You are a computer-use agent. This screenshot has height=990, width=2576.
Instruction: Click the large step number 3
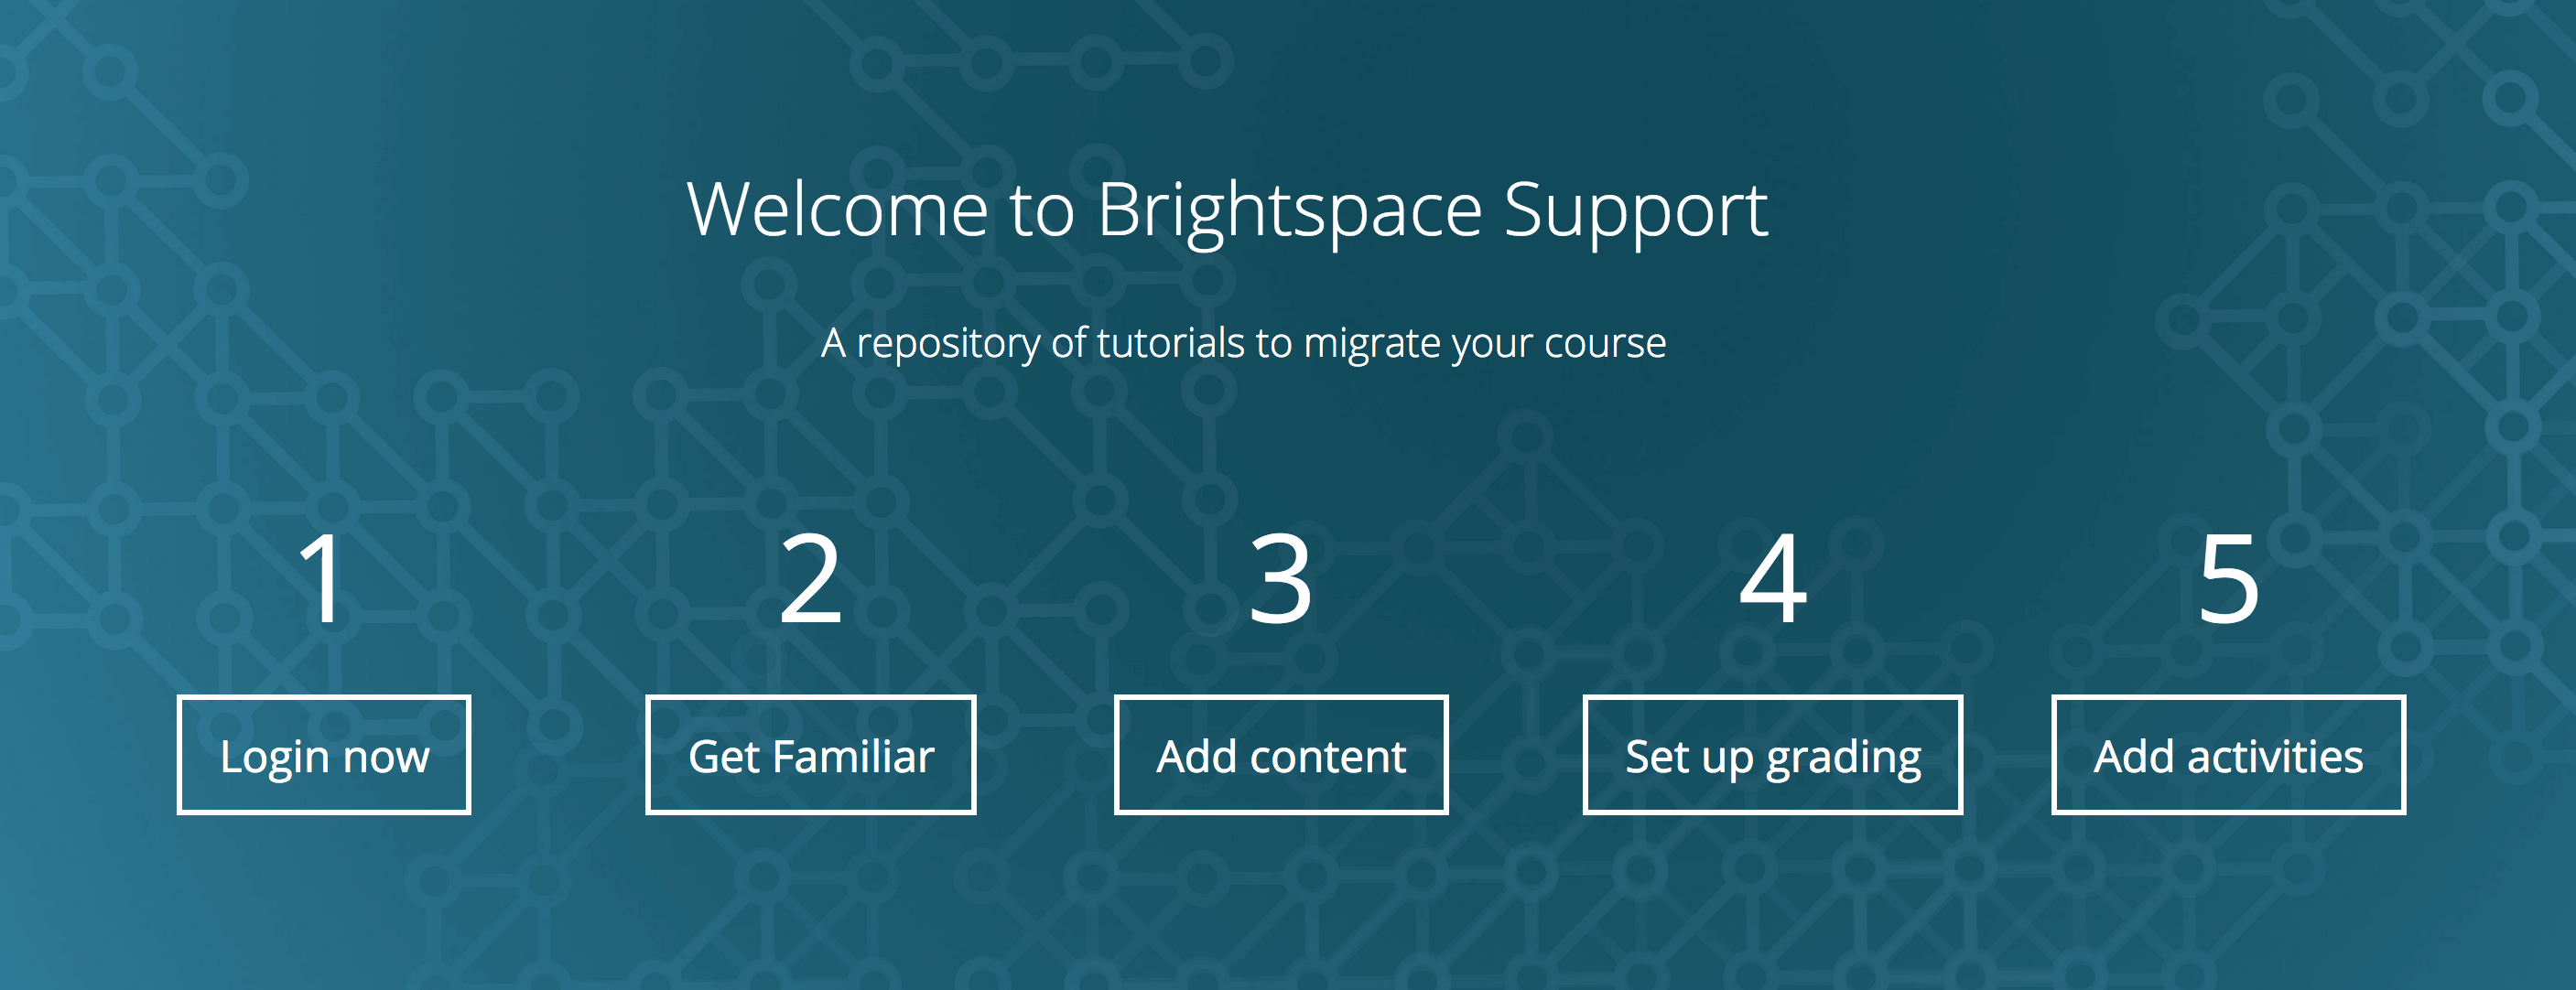pyautogui.click(x=1280, y=579)
